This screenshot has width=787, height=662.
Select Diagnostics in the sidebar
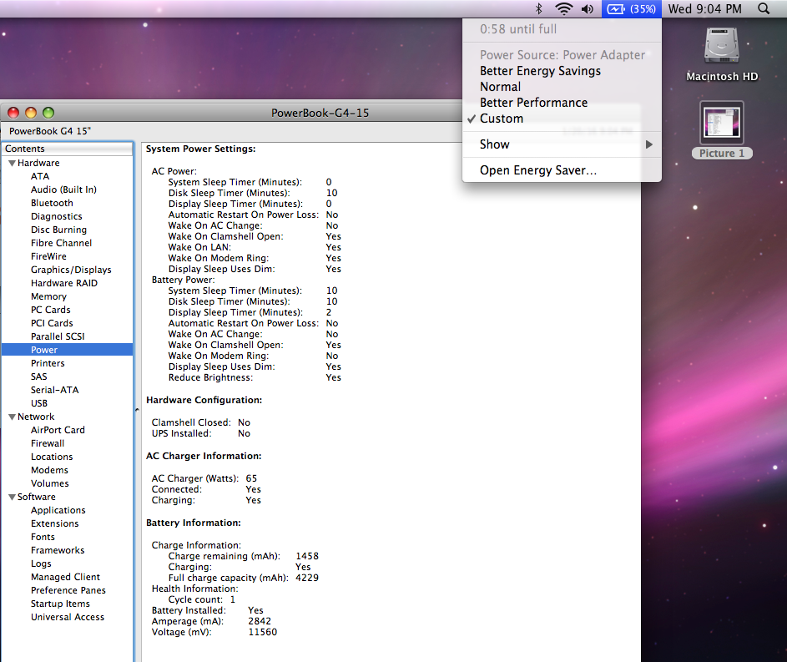56,216
